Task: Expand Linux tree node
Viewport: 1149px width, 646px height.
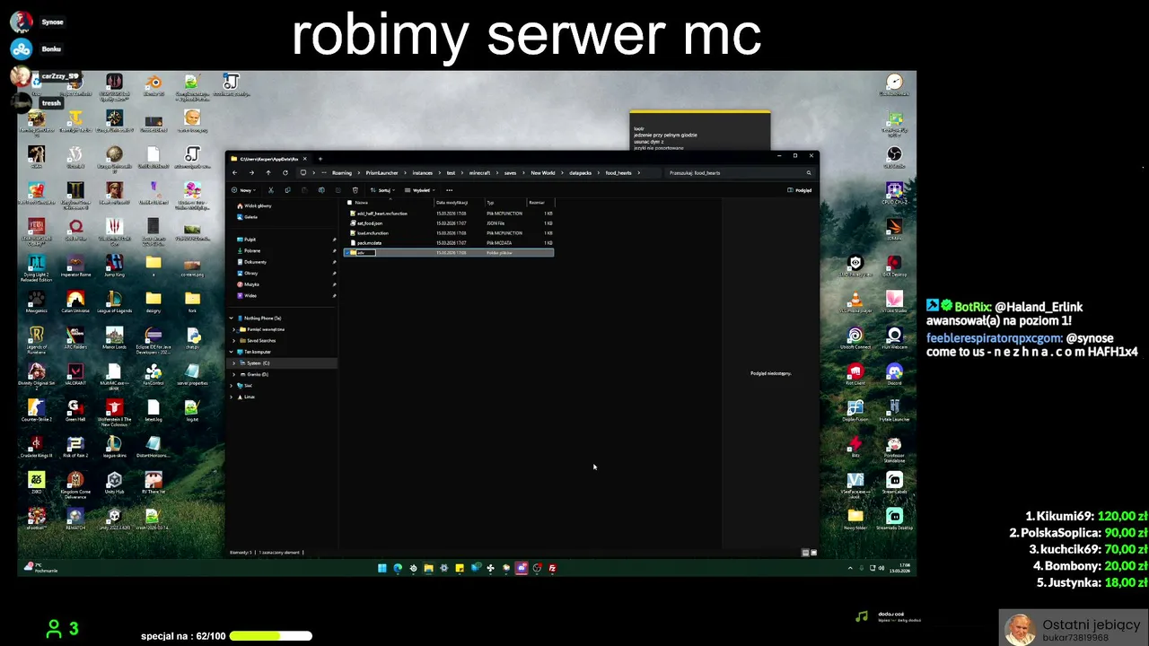Action: (x=232, y=397)
